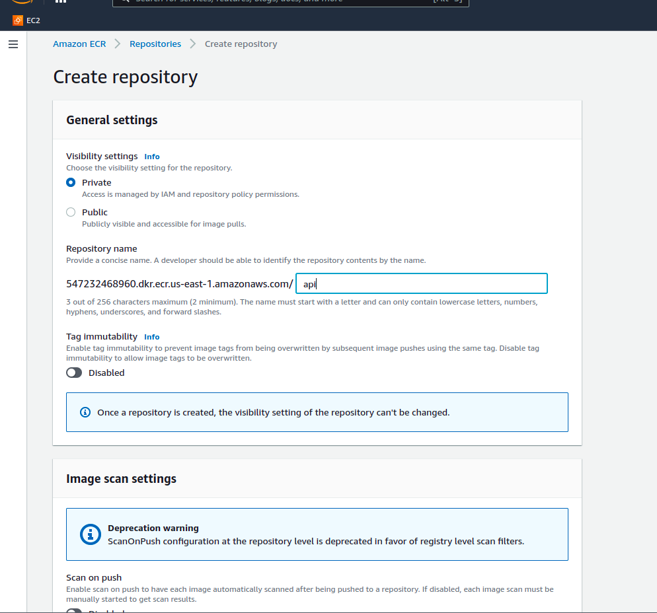The image size is (657, 613).
Task: Click the search magnifier icon
Action: click(x=124, y=2)
